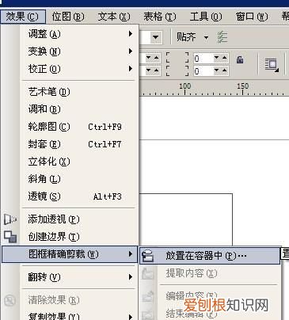Image resolution: width=289 pixels, height=320 pixels.
Task: Open the 位图(B) menu
Action: [68, 17]
